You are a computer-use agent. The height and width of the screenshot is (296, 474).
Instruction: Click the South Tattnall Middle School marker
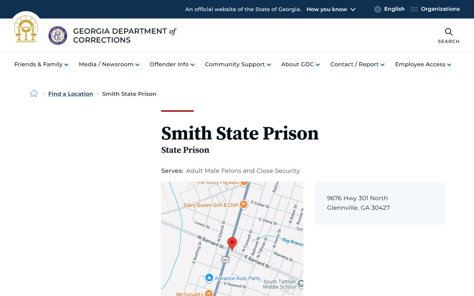[x=301, y=284]
